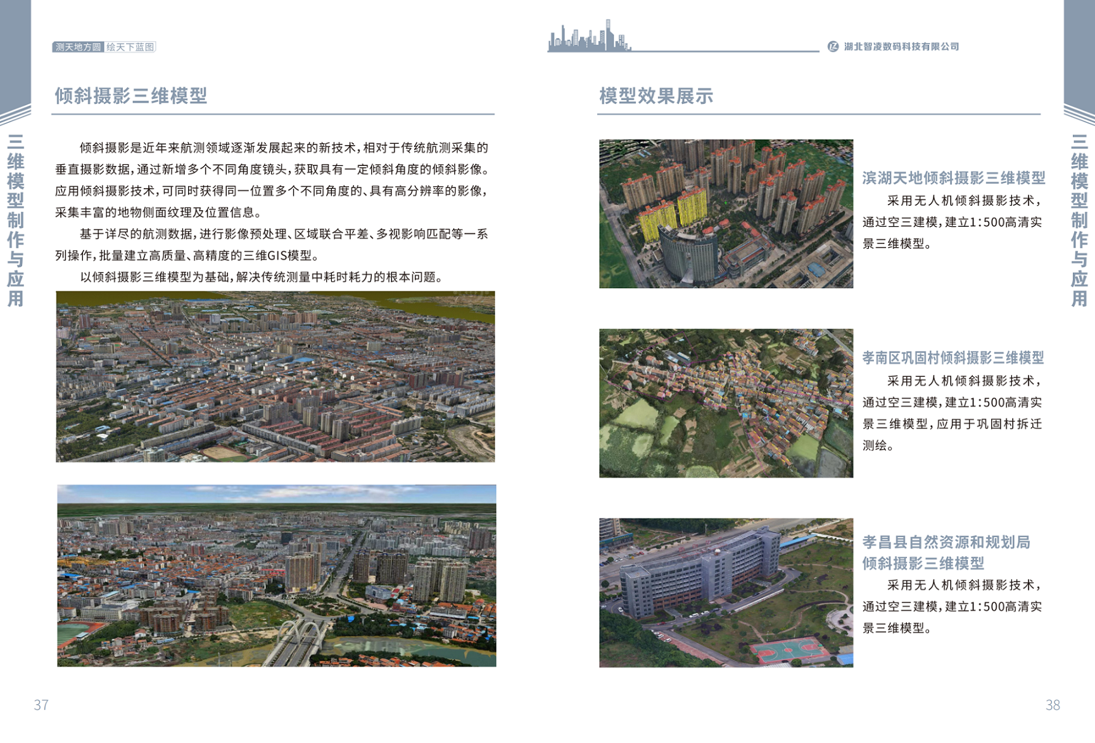Click the line 以倾斜摄影三维模型为基础
The height and width of the screenshot is (743, 1095).
pyautogui.click(x=261, y=277)
